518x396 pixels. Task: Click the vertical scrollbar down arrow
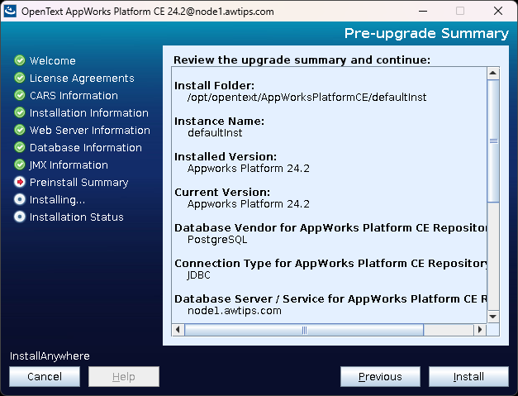click(493, 317)
